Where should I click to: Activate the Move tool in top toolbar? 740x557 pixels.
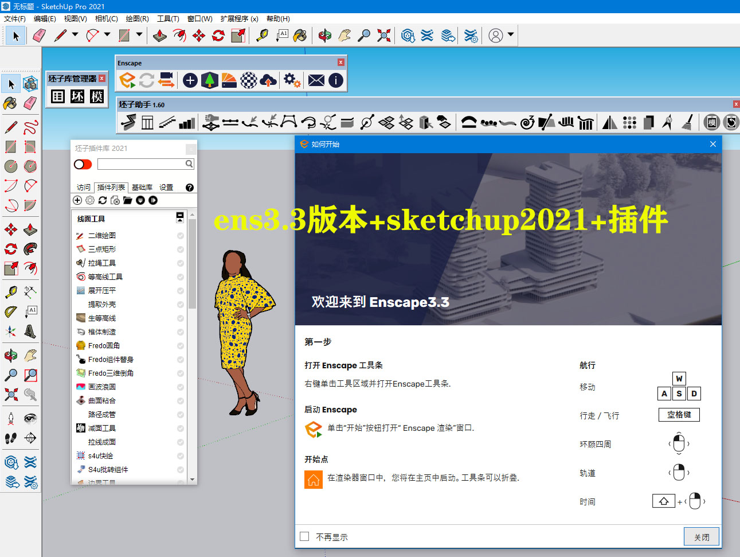[199, 36]
